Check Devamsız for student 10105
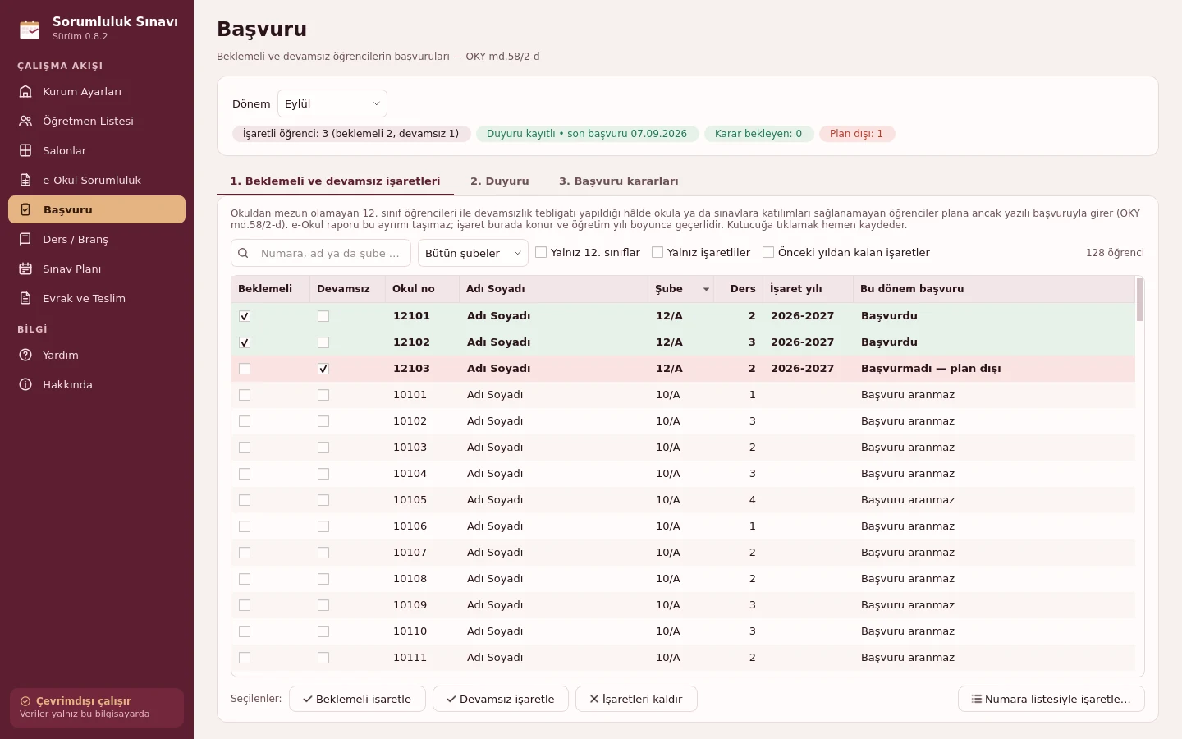1182x739 pixels. (323, 500)
